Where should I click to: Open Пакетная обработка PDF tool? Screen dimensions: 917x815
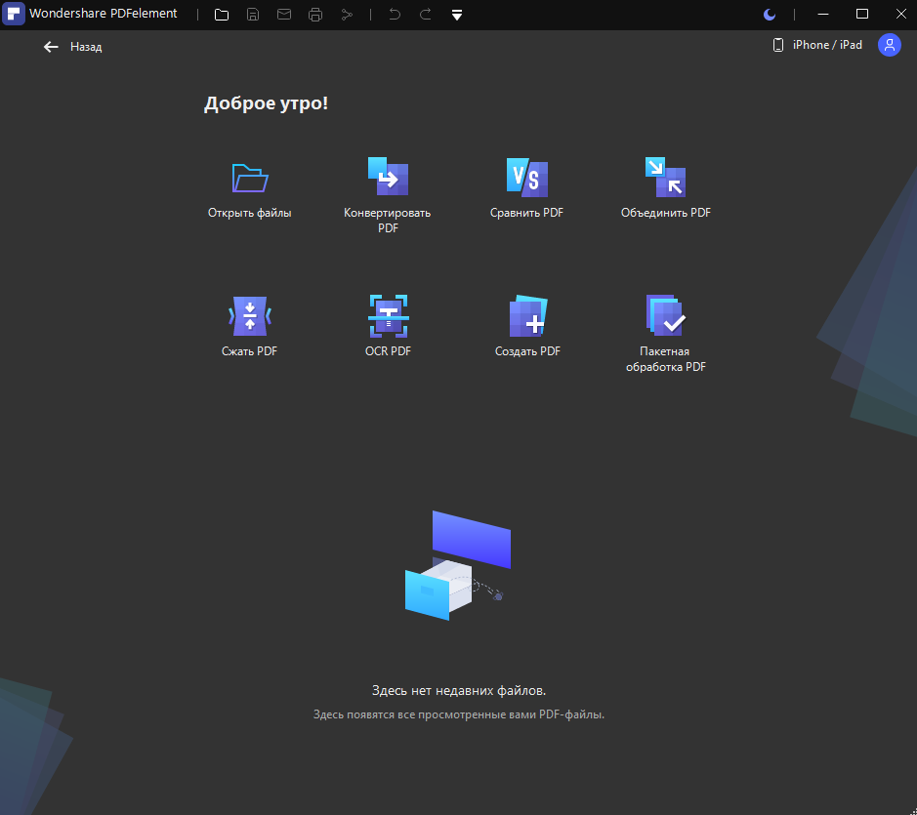point(665,315)
